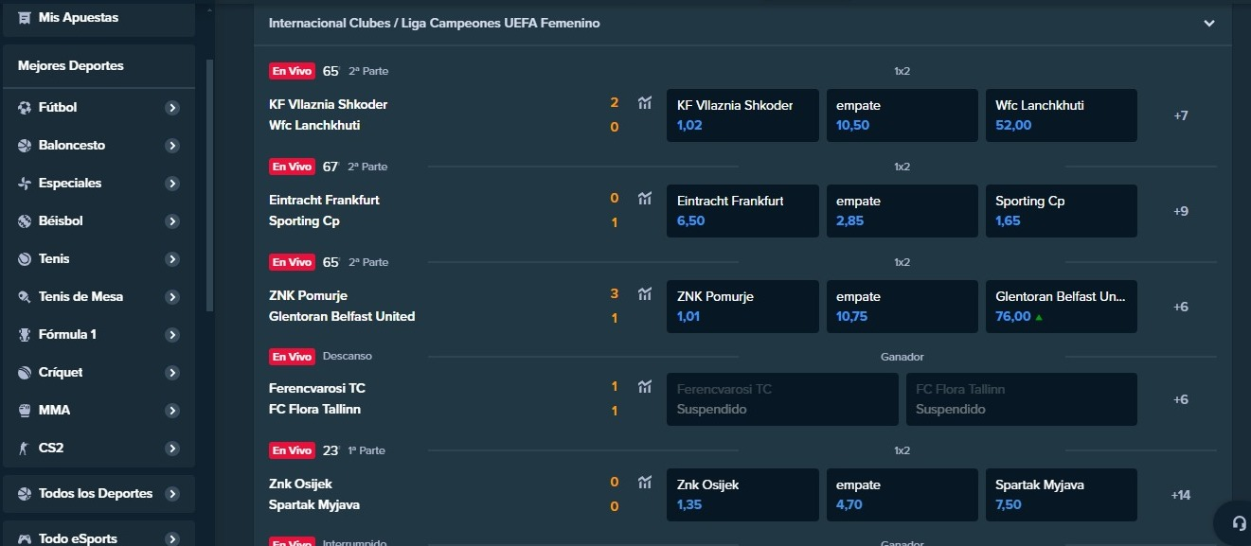Collapse the Liga Campeones UEFA Femenino section
Screen dimensions: 1251x546
[1208, 24]
